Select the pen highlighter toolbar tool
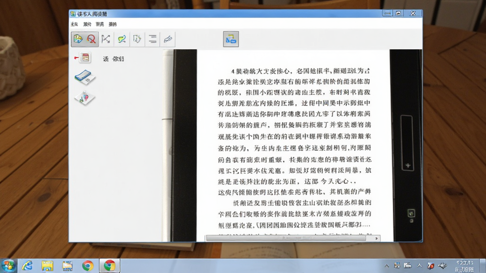 click(x=168, y=39)
